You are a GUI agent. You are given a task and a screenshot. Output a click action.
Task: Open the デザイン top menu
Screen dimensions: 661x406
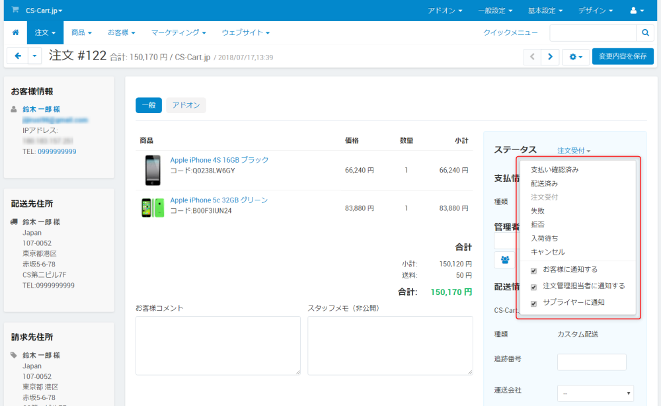coord(596,11)
